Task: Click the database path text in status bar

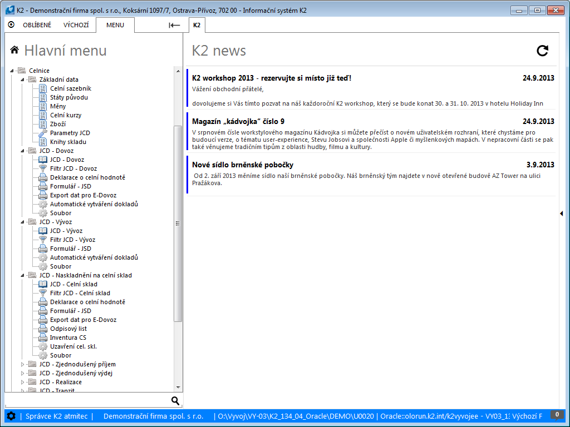Action: pos(296,416)
